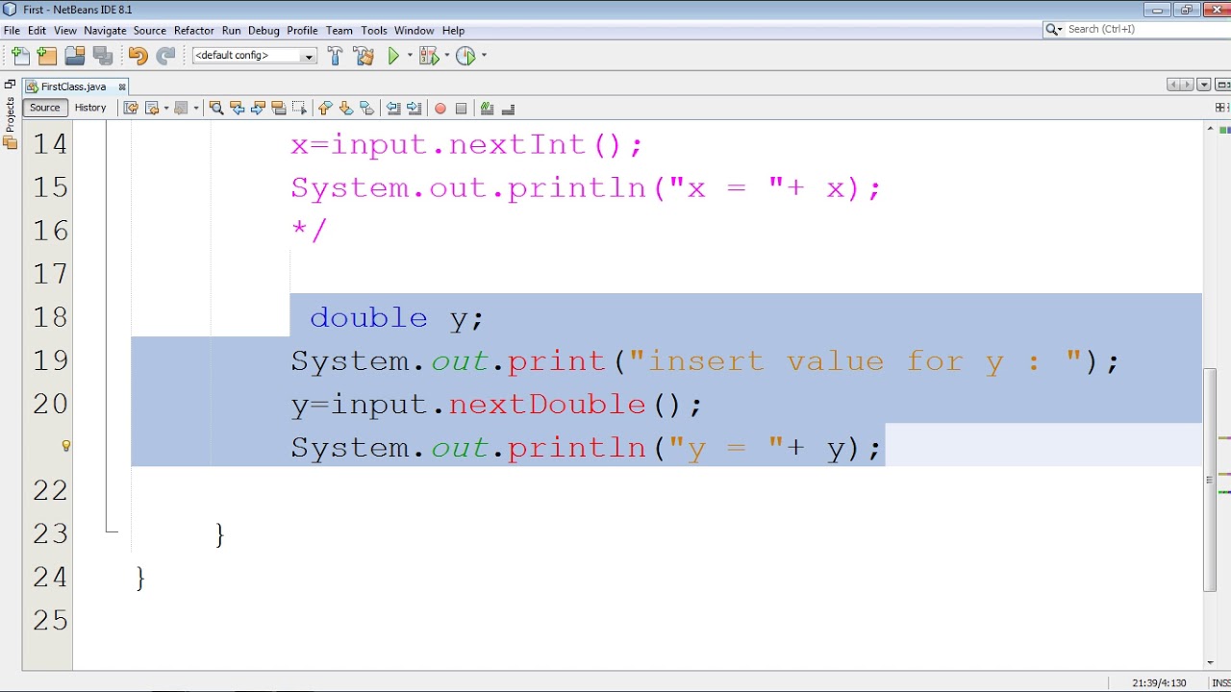Profile the project from the toolbar
This screenshot has width=1231, height=692.
pyautogui.click(x=465, y=56)
